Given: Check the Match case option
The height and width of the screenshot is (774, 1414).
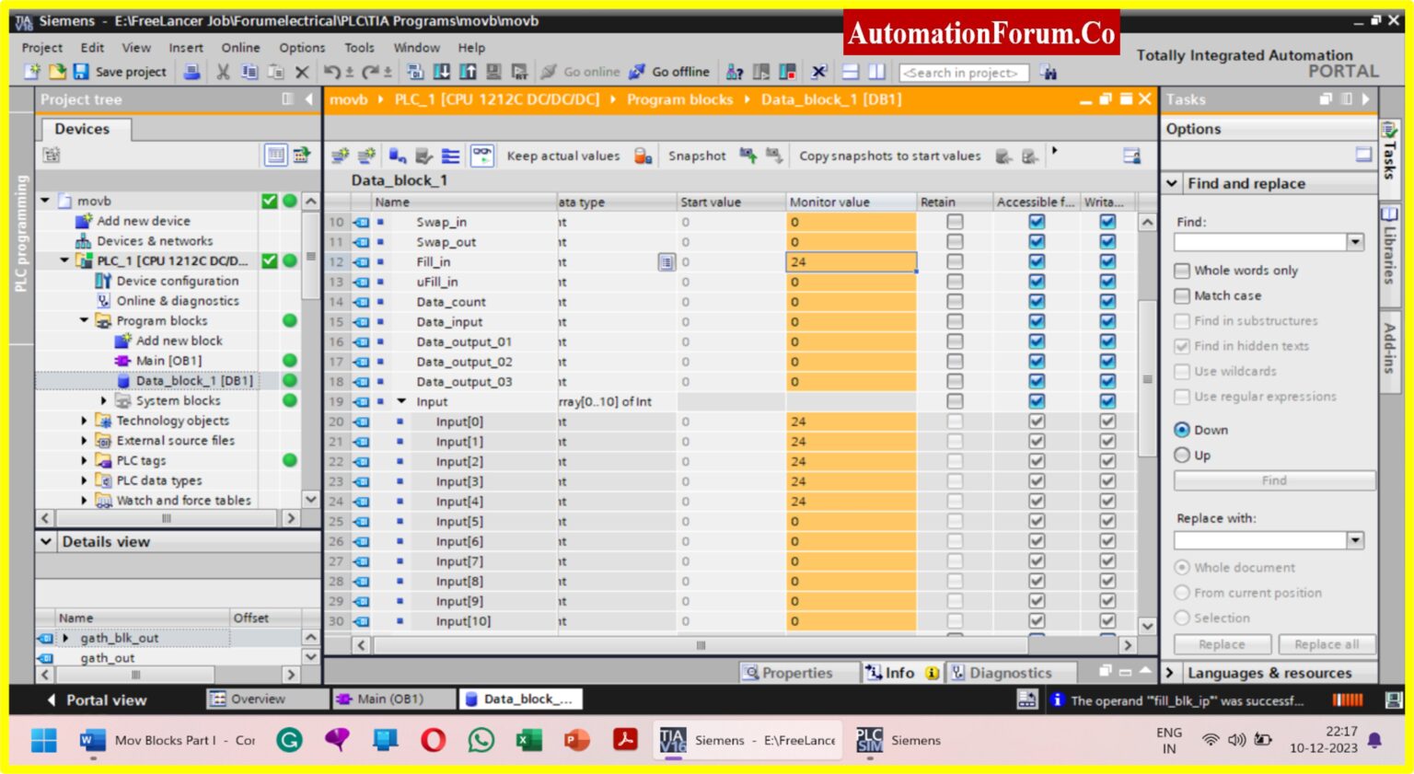Looking at the screenshot, I should (1182, 295).
